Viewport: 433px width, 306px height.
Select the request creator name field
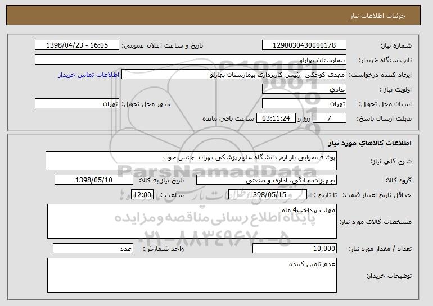coord(234,75)
